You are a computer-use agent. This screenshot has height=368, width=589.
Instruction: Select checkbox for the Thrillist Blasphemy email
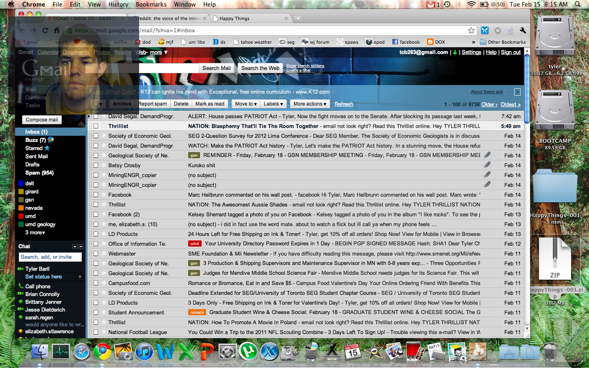(x=96, y=126)
